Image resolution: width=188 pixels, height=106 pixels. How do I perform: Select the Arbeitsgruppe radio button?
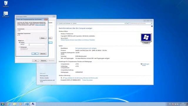coord(19,47)
